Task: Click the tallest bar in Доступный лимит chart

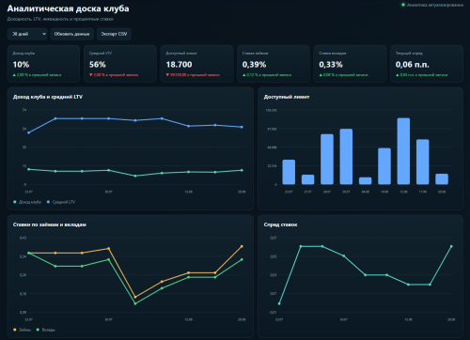Action: coord(403,151)
